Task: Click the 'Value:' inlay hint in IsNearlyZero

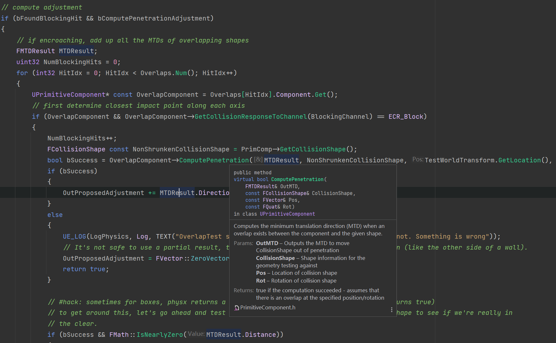Action: pyautogui.click(x=196, y=334)
